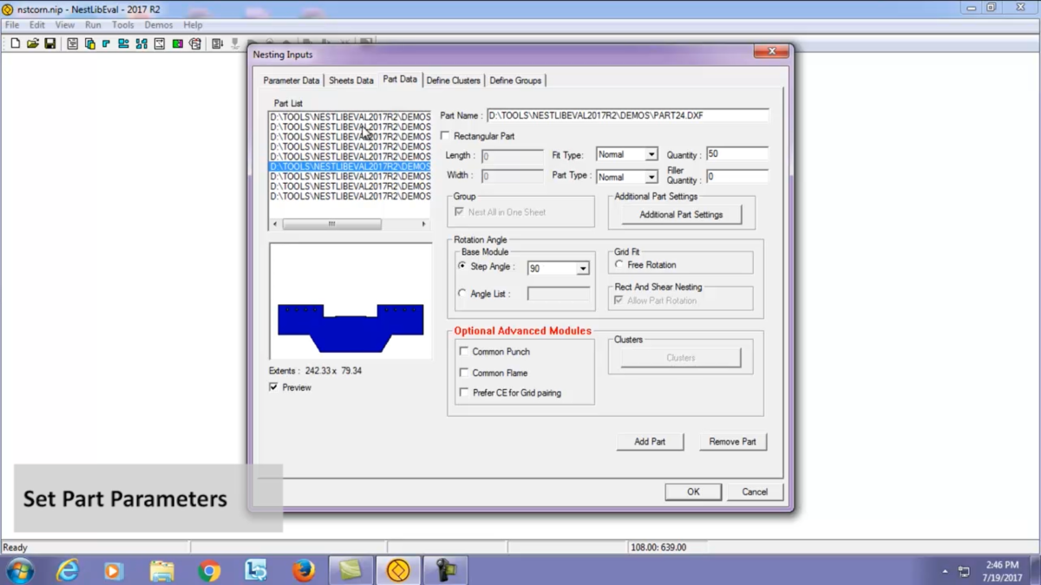Screen dimensions: 1041x585
Task: Click the Additional Part Settings button
Action: (681, 214)
